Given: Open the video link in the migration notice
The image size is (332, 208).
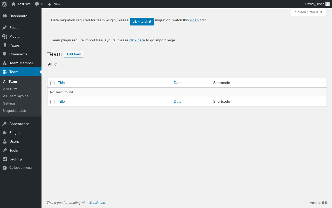Looking at the screenshot, I should point(194,20).
